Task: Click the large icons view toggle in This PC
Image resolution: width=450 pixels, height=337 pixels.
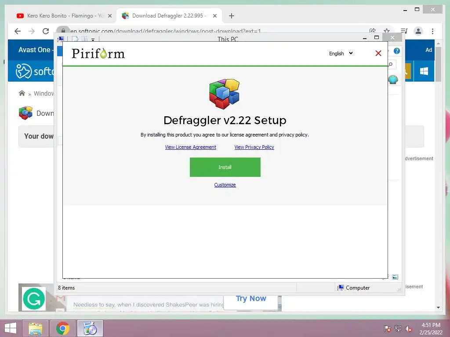Action: [x=395, y=277]
